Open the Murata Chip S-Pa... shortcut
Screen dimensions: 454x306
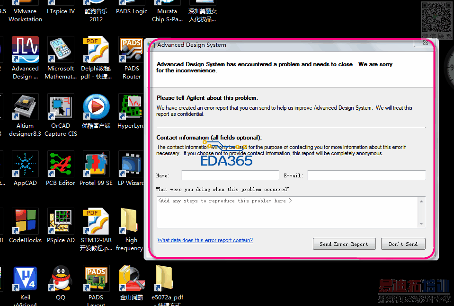point(167,11)
